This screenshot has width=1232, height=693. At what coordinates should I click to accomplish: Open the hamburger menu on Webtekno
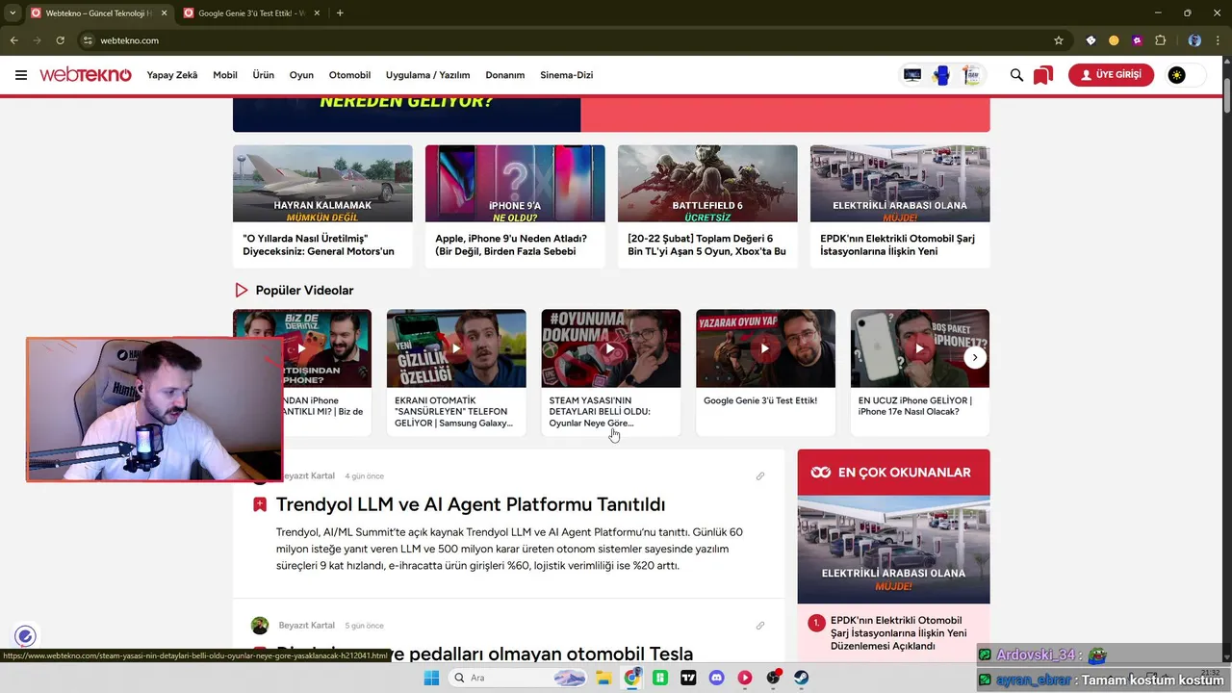tap(21, 75)
